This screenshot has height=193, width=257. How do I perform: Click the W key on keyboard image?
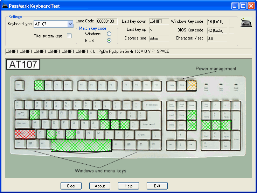(x=44, y=115)
